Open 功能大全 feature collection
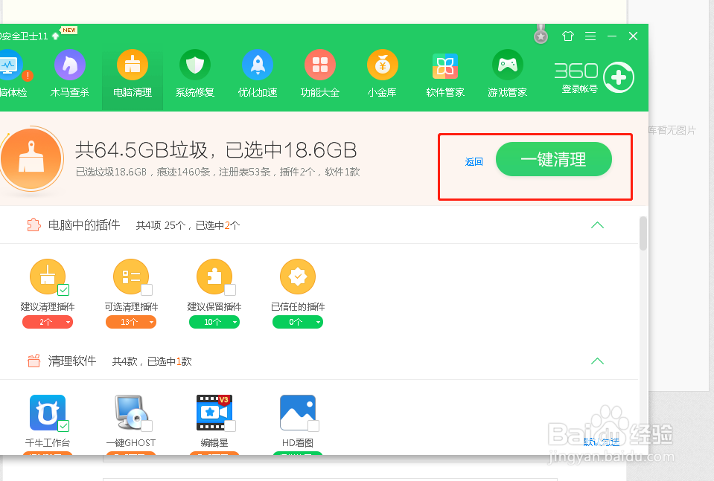 (319, 72)
